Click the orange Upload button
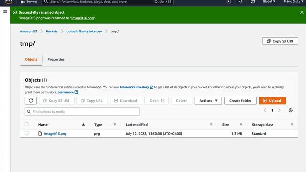The width and height of the screenshot is (306, 172). pyautogui.click(x=273, y=101)
